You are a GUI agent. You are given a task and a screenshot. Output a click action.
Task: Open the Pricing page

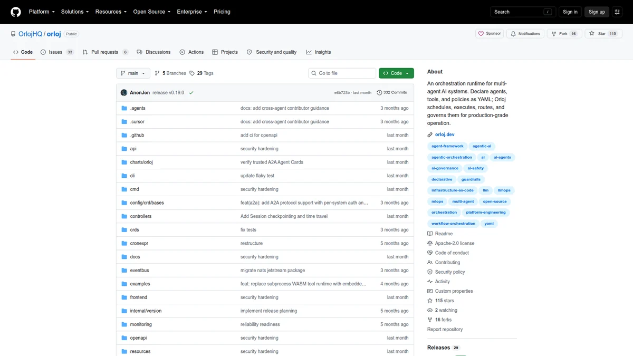pyautogui.click(x=222, y=12)
